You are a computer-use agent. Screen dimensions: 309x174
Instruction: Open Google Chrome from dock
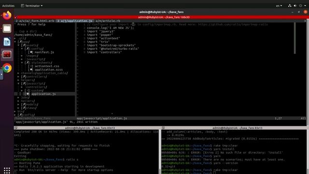pyautogui.click(x=7, y=68)
